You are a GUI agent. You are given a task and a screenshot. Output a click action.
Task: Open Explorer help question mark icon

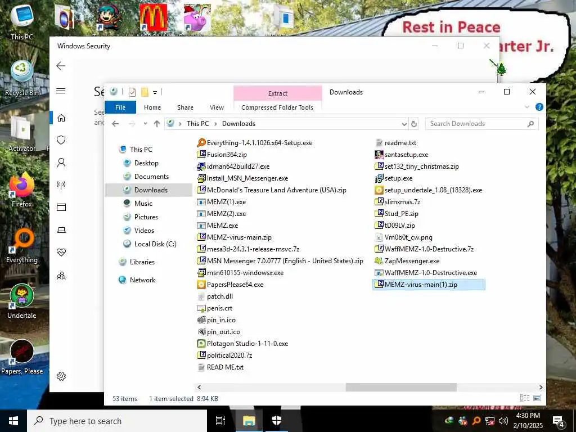coord(539,107)
